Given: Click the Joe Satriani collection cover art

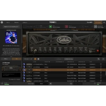Looking at the screenshot, I should pos(11,37).
